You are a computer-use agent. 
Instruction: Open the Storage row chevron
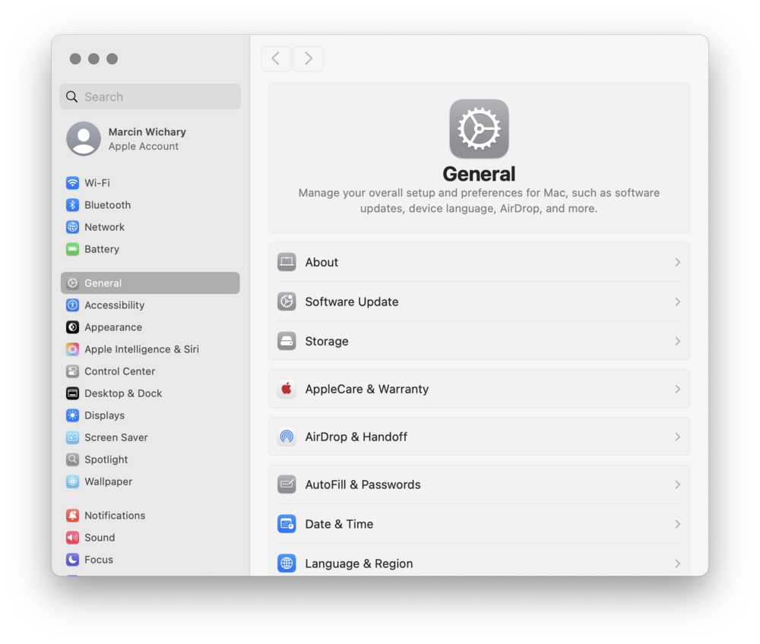point(678,342)
